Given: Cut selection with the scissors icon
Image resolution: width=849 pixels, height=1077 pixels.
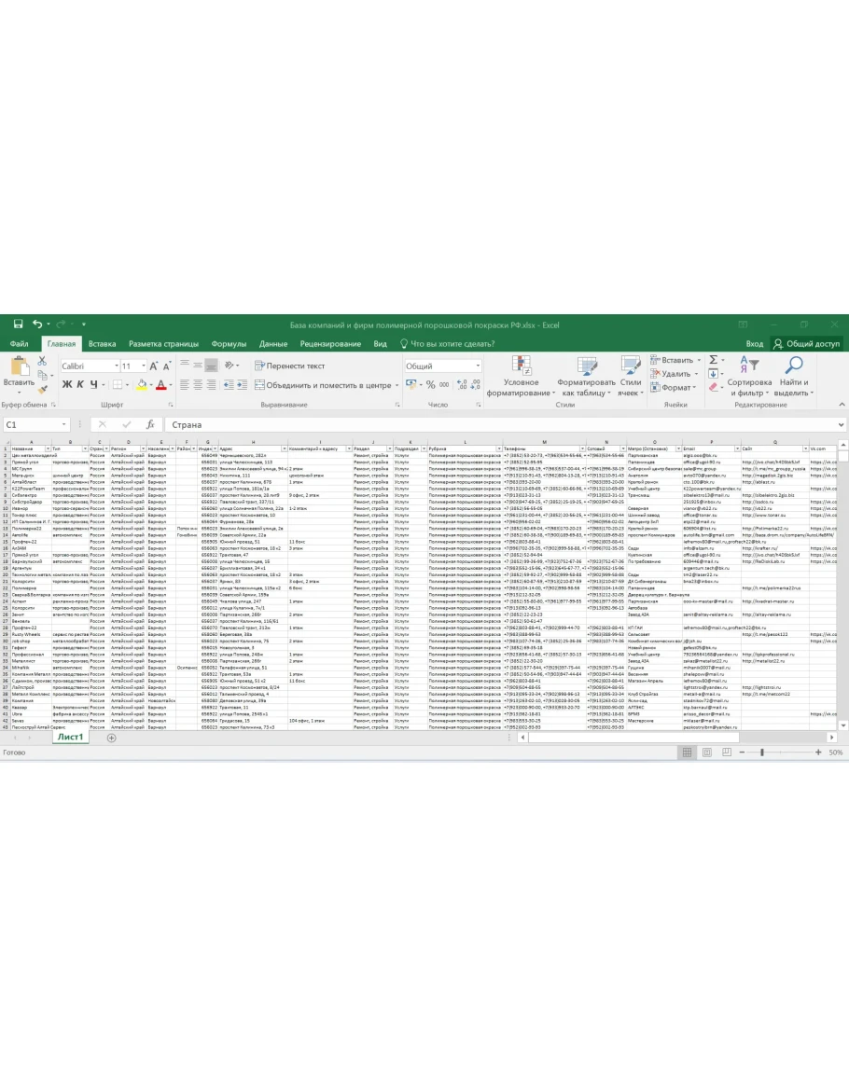Looking at the screenshot, I should pos(43,361).
